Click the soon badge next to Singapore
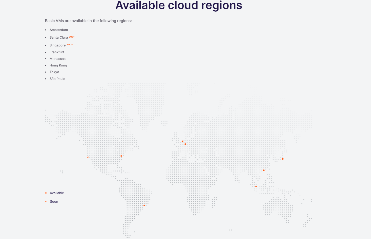Screen dimensions: 371x239 tap(70, 44)
